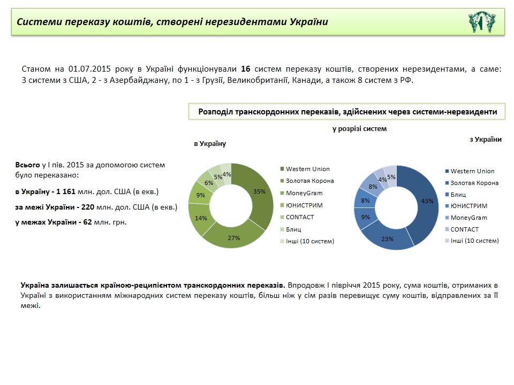This screenshot has width=514, height=385.
Task: Click green legend swatch for Блиц
Action: (x=282, y=229)
